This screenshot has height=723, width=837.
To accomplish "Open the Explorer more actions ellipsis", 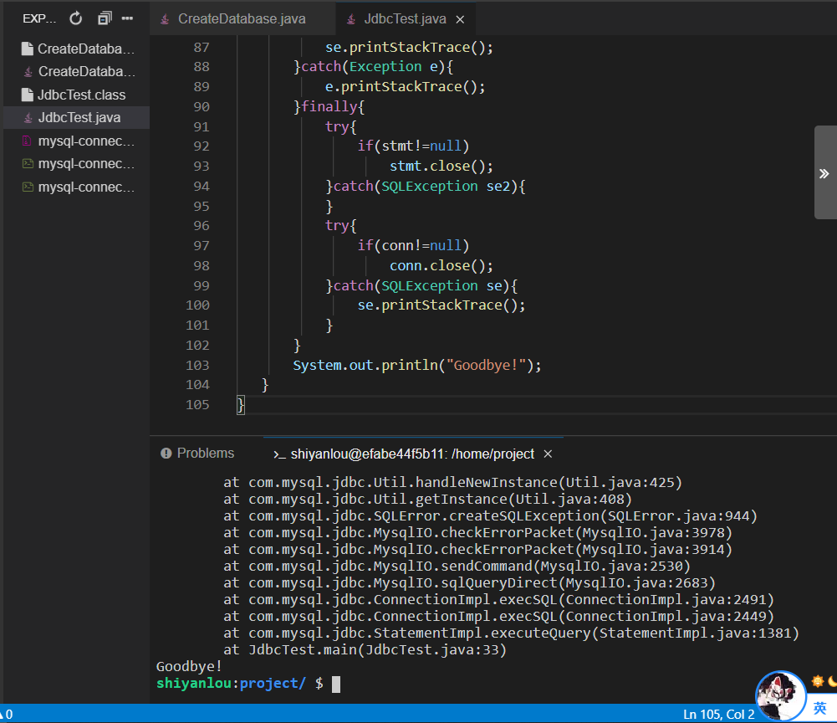I will point(127,18).
